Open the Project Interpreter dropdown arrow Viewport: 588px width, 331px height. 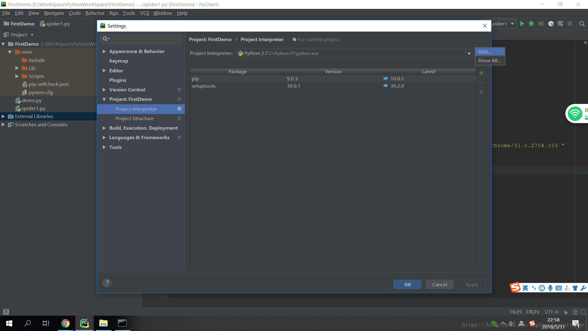[x=469, y=53]
